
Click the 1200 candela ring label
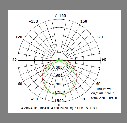[59, 92]
